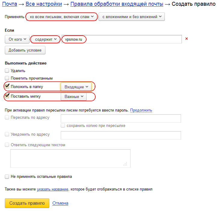Check 'Пометить прочитанным' option
The width and height of the screenshot is (218, 211).
coord(7,78)
